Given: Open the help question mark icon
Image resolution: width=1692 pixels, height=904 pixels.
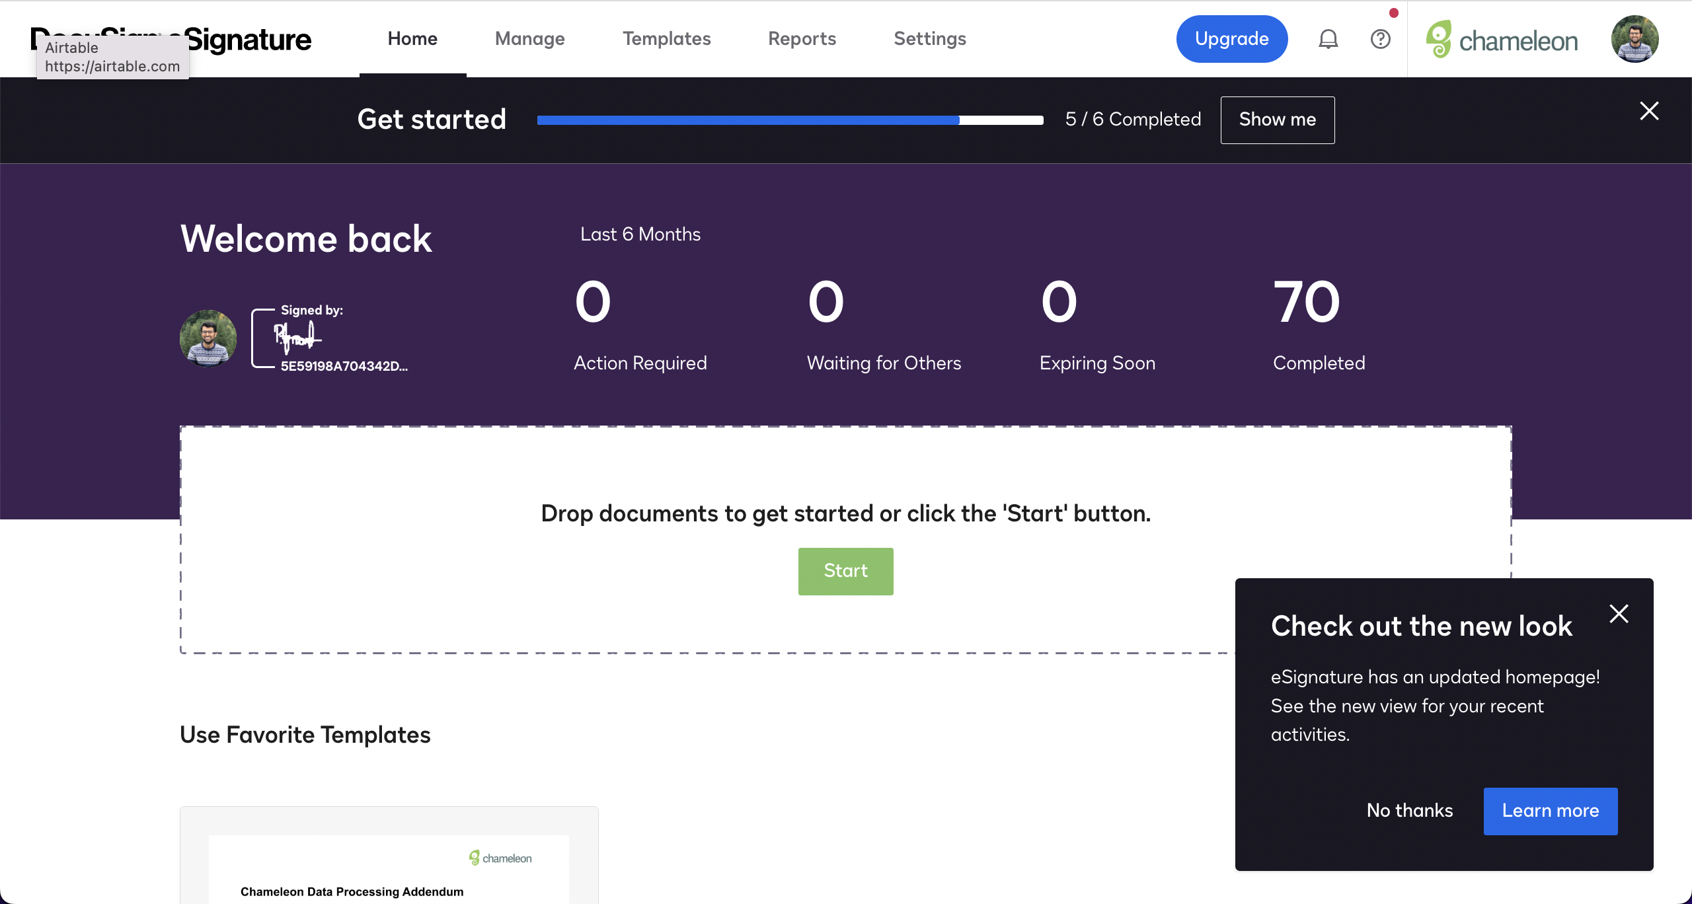Looking at the screenshot, I should (x=1380, y=39).
